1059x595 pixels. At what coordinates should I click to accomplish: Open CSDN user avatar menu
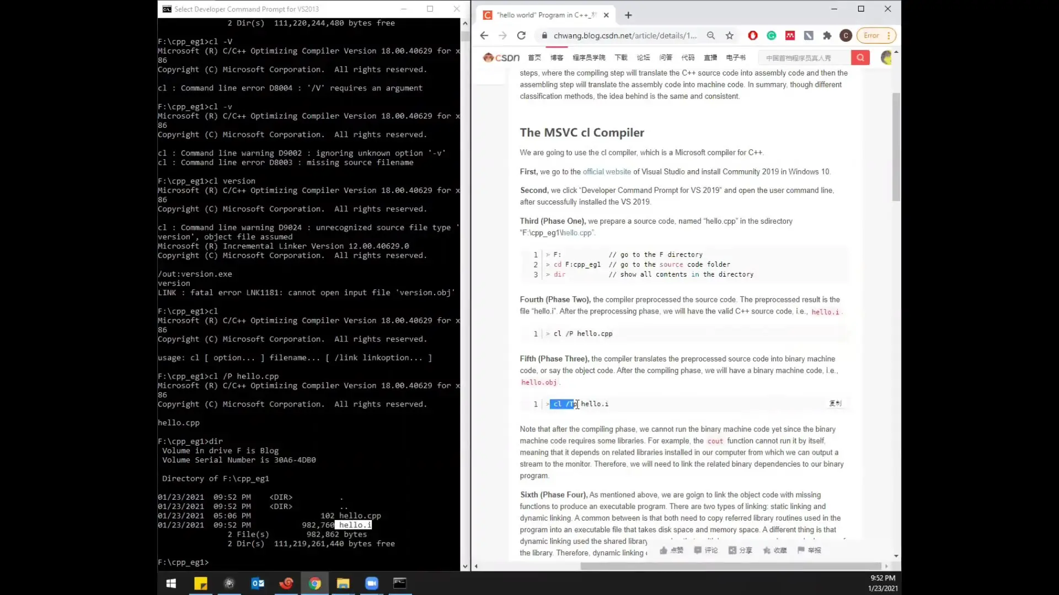886,57
